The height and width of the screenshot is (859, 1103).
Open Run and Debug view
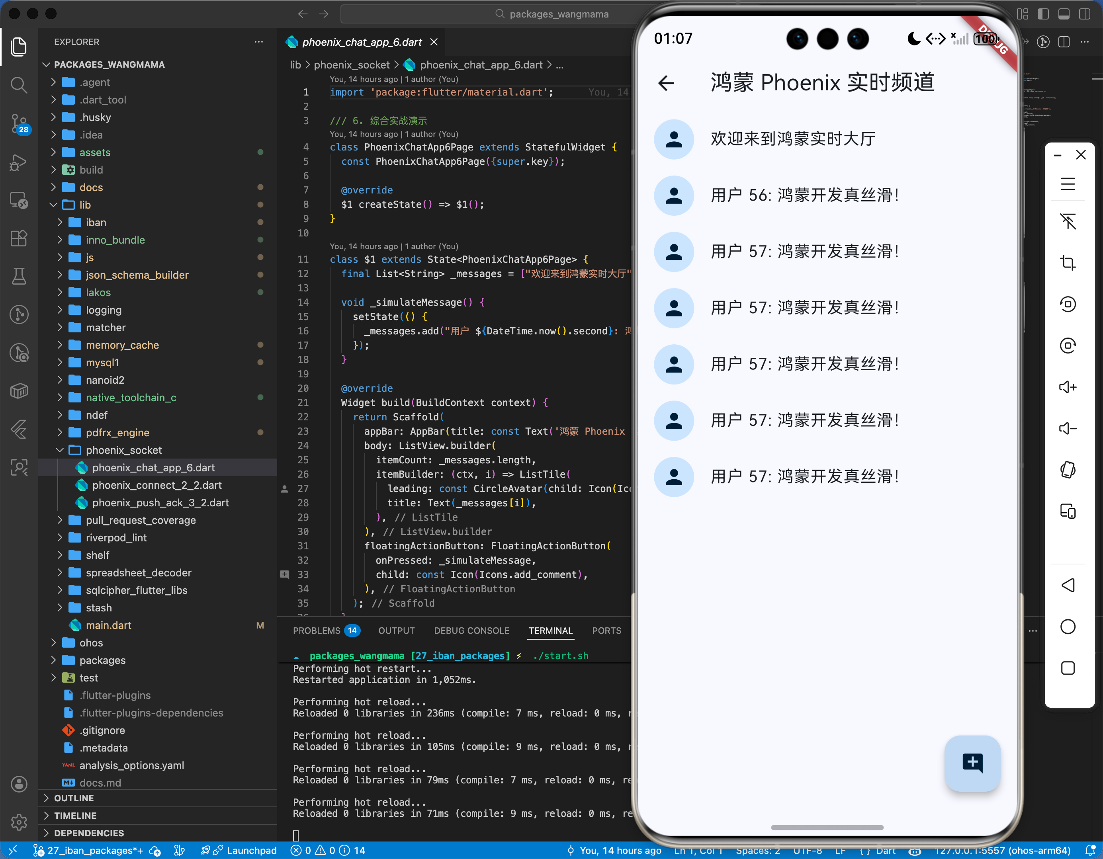[x=19, y=162]
